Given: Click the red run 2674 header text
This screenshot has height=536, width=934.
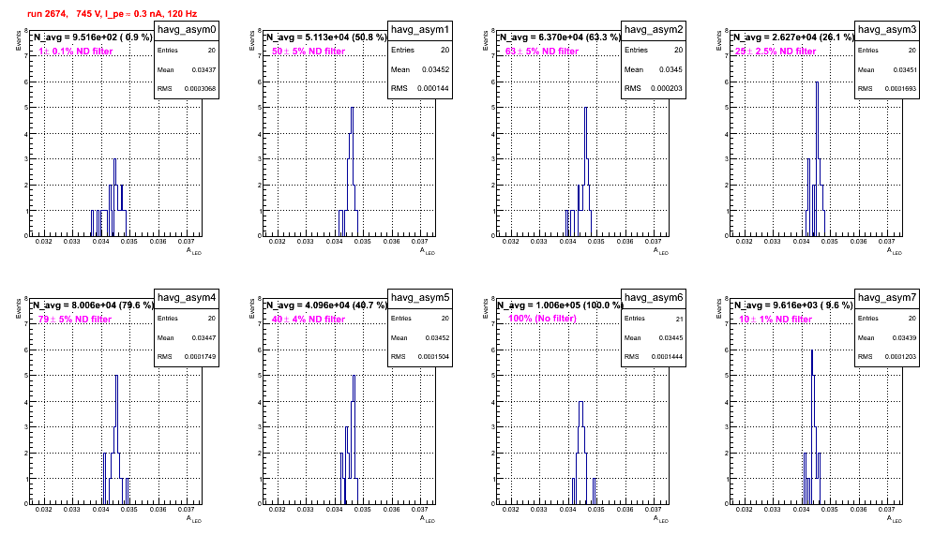Looking at the screenshot, I should pyautogui.click(x=112, y=13).
